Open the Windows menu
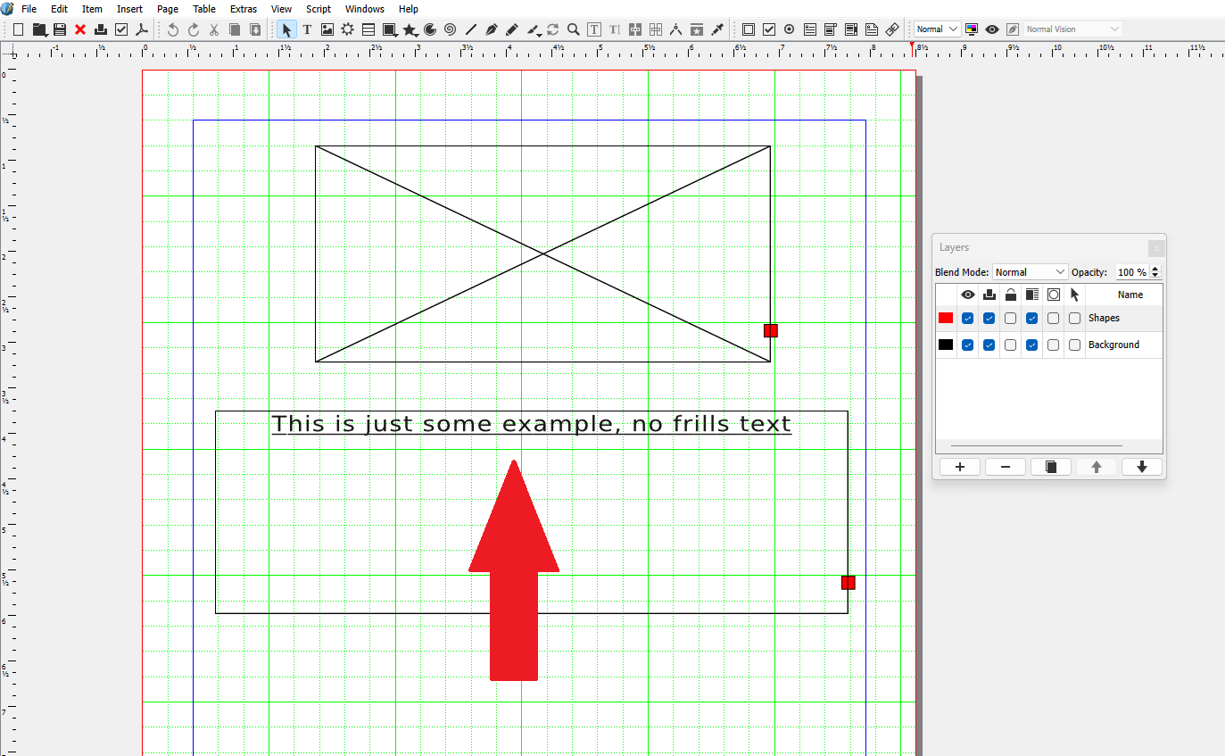This screenshot has height=756, width=1225. pos(365,9)
